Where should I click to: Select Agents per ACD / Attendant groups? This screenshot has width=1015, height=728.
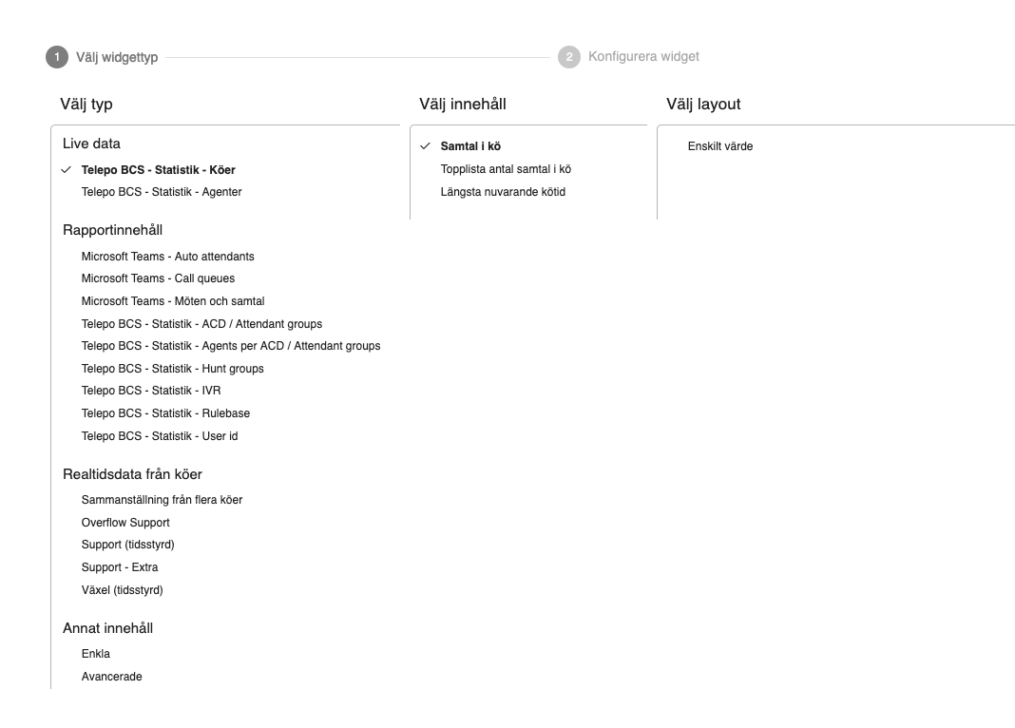(231, 346)
